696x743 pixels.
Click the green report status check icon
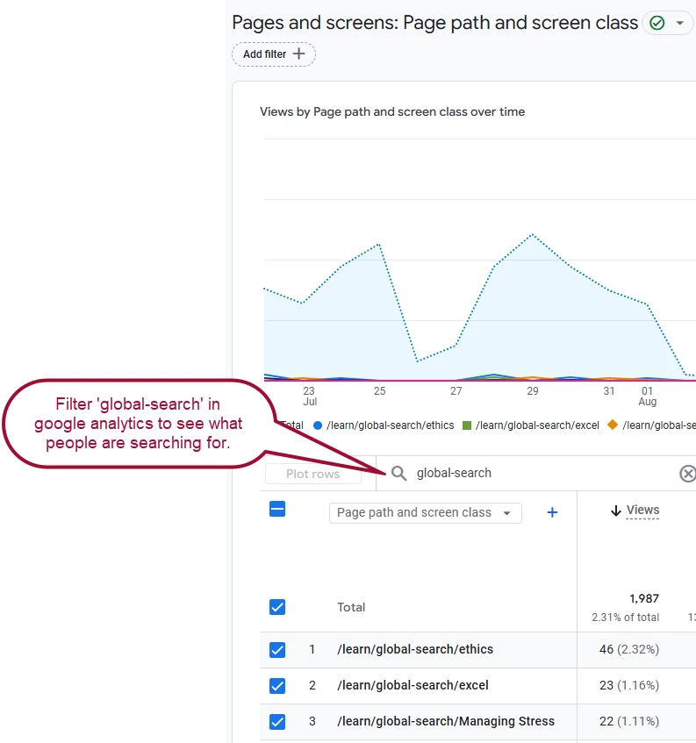pos(657,23)
